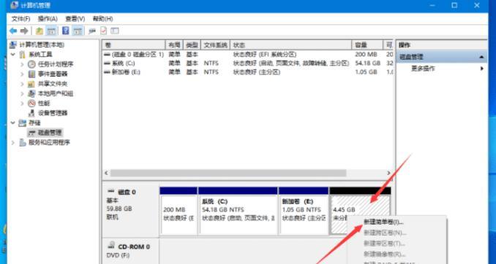Click the back arrow toolbar icon
Viewport: 496px width, 264px height.
[13, 31]
